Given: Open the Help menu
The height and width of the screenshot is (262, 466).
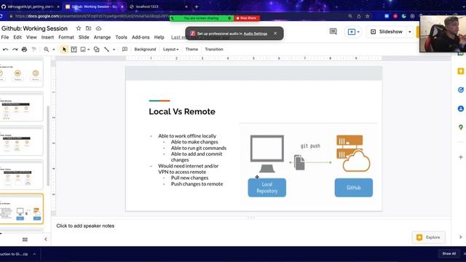Looking at the screenshot, I should [159, 37].
